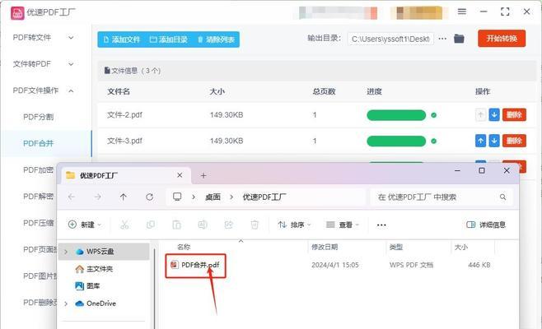Click the Copy icon in Explorer toolbar
Viewport: 542px width, 329px height.
[x=151, y=225]
